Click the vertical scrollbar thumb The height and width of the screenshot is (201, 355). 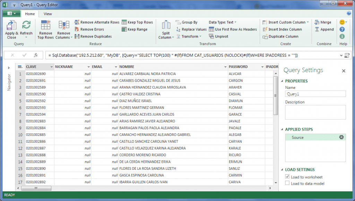[276, 95]
